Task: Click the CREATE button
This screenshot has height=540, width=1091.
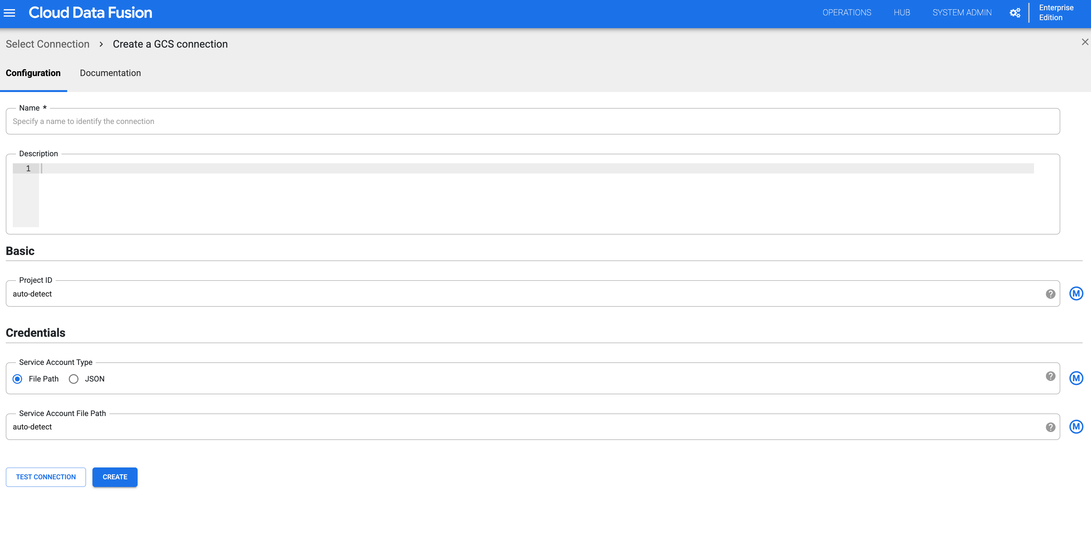Action: (115, 477)
